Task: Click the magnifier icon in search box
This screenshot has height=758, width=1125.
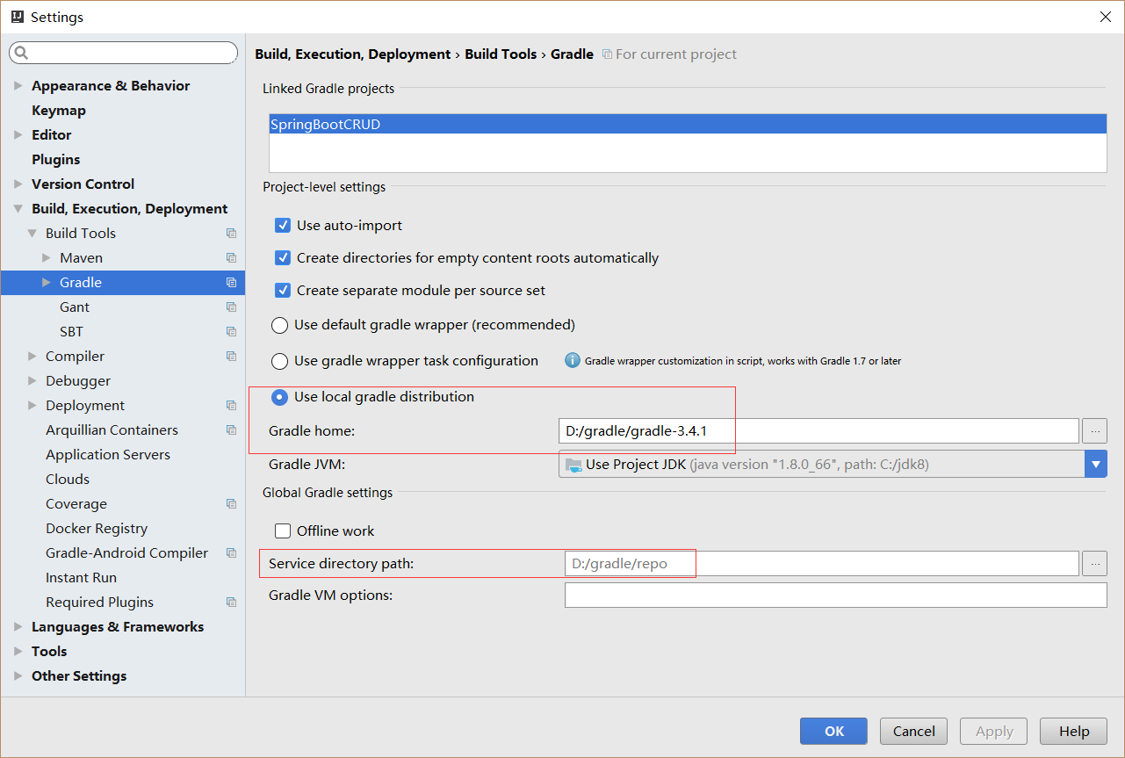Action: pyautogui.click(x=22, y=54)
